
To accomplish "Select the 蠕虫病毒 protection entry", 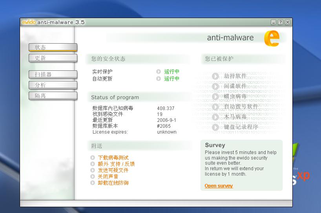I will tap(235, 96).
